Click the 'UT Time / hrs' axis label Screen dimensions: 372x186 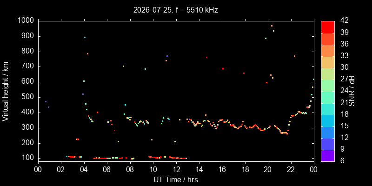click(176, 179)
